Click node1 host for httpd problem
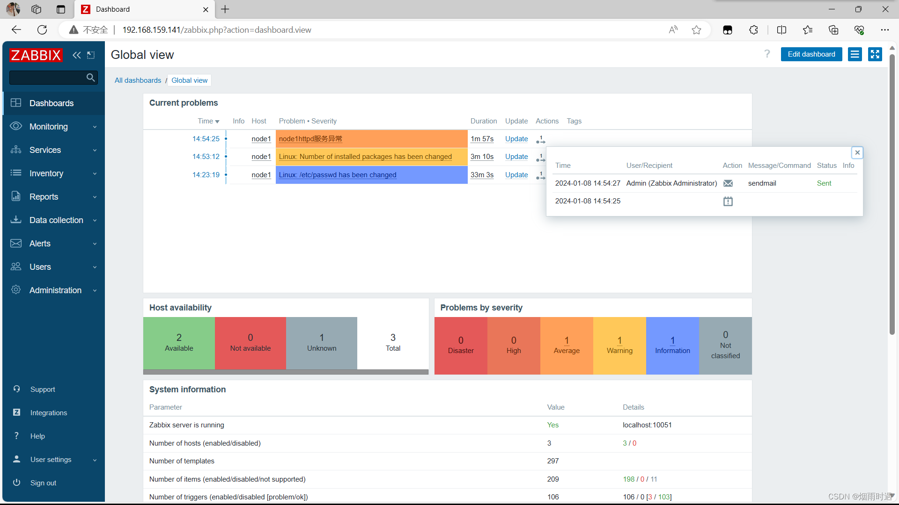This screenshot has width=899, height=505. click(261, 139)
